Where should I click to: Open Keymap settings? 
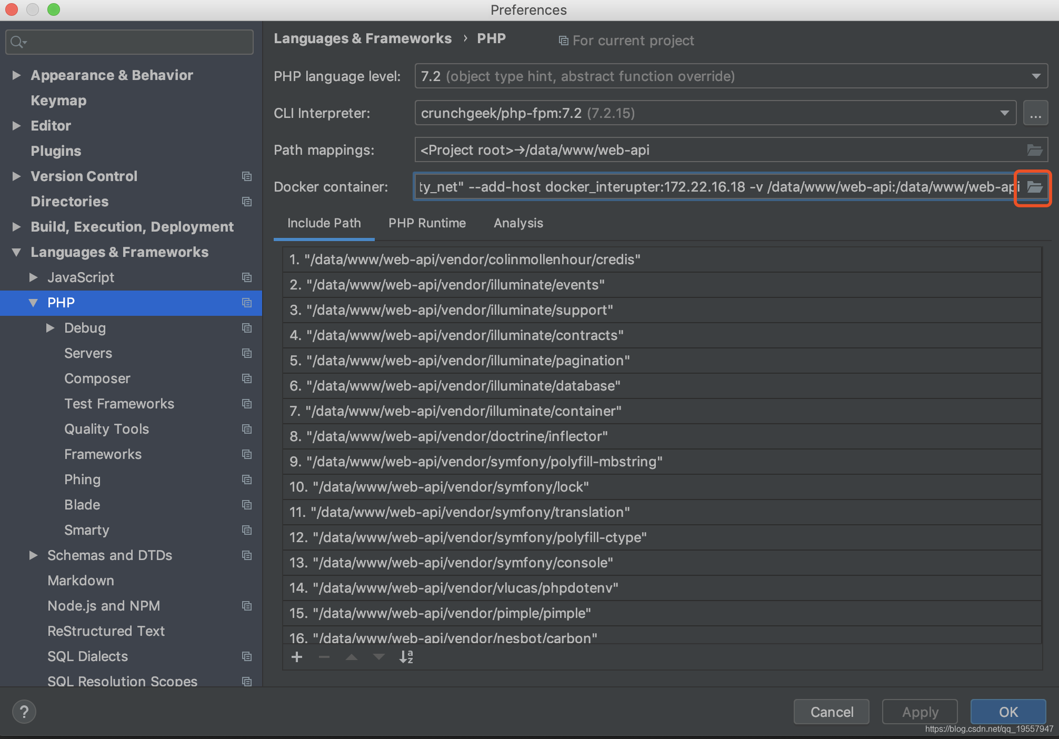[58, 101]
